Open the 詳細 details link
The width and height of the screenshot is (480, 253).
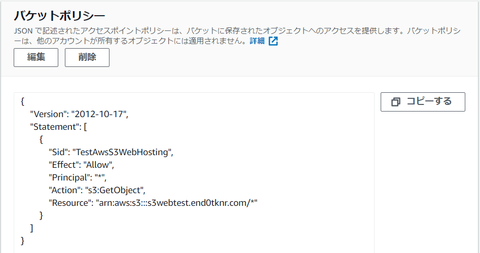257,41
